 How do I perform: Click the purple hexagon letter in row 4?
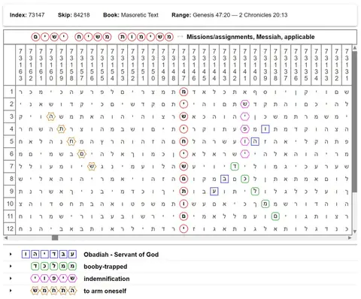(x=244, y=129)
